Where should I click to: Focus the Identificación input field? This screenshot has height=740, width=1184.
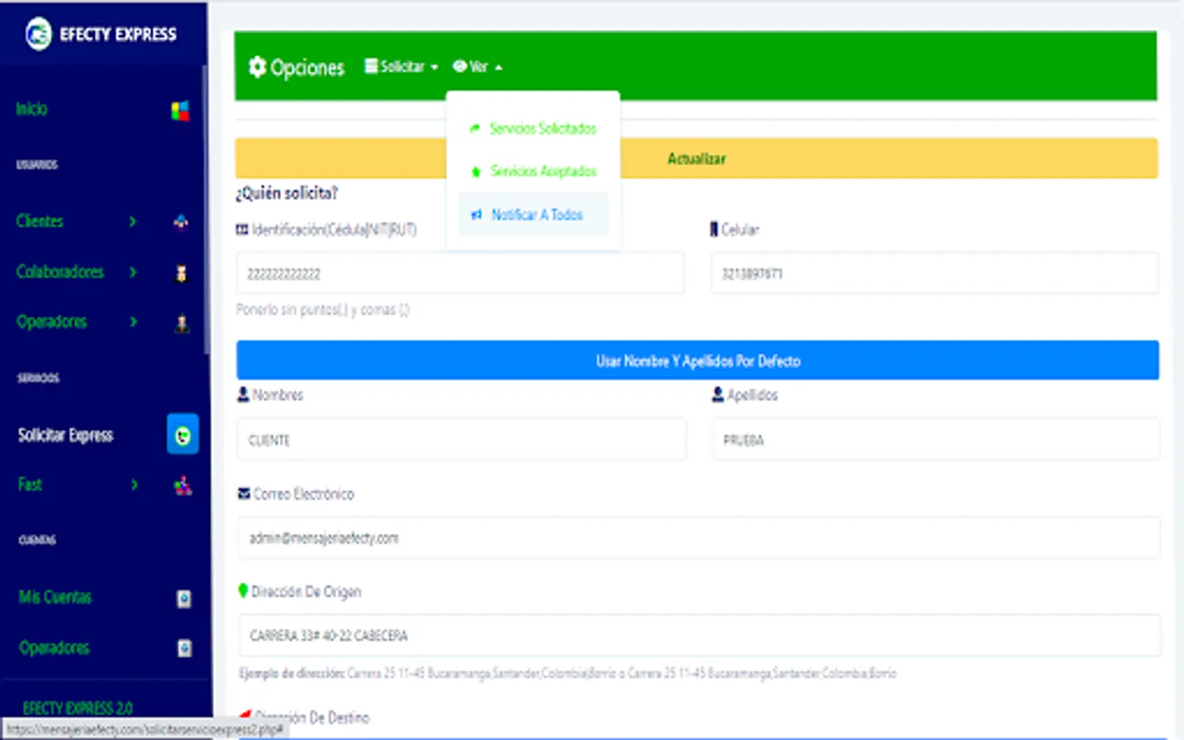coord(460,273)
